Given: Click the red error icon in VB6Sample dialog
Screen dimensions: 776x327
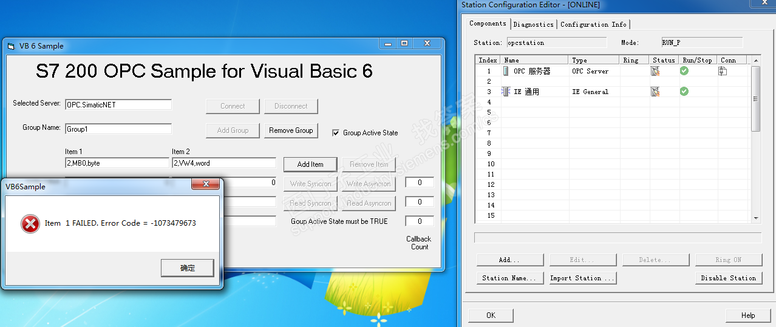Looking at the screenshot, I should pyautogui.click(x=30, y=224).
